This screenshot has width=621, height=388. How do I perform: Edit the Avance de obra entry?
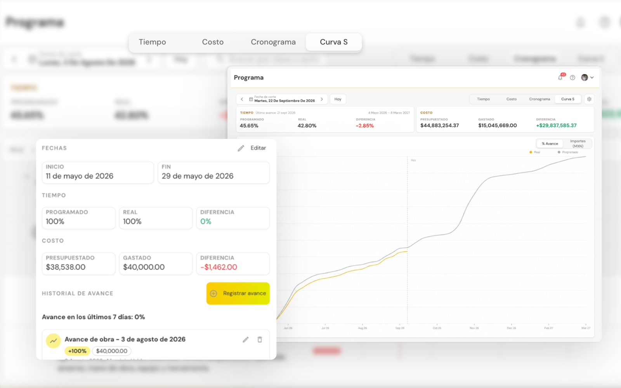pyautogui.click(x=246, y=339)
